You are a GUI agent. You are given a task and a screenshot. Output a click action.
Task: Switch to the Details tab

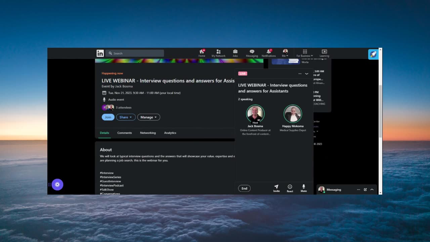104,133
